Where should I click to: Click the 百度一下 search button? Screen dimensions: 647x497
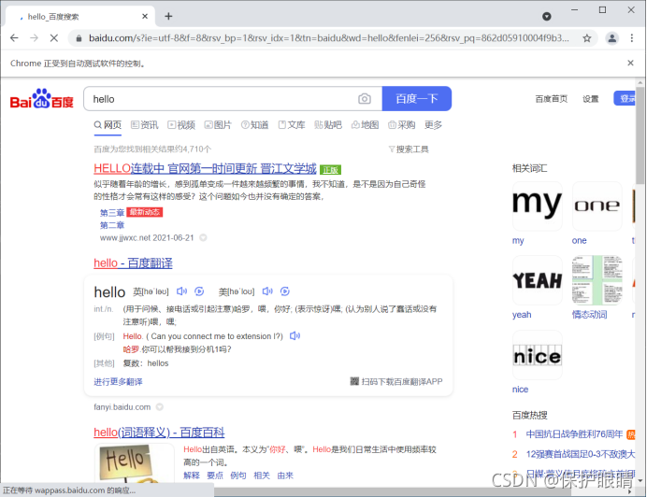click(x=417, y=99)
